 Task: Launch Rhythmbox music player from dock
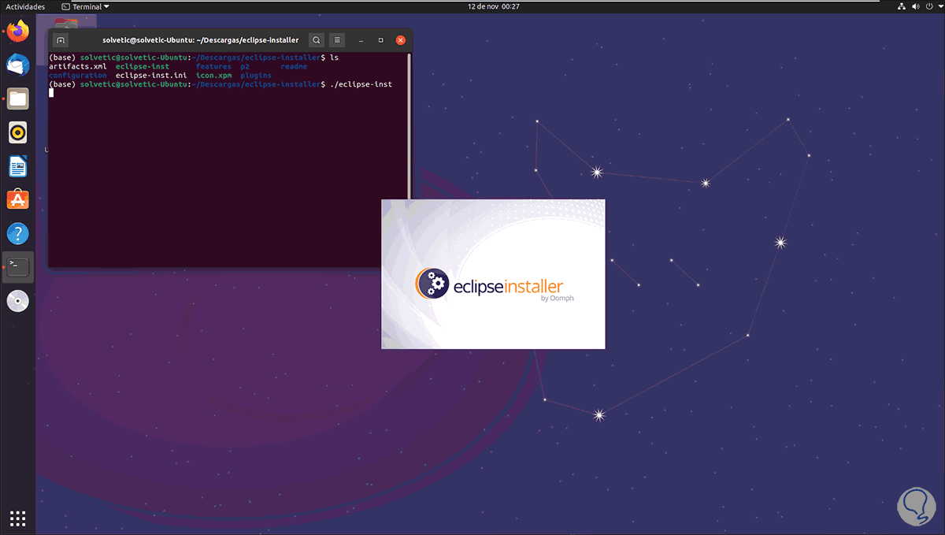click(17, 132)
